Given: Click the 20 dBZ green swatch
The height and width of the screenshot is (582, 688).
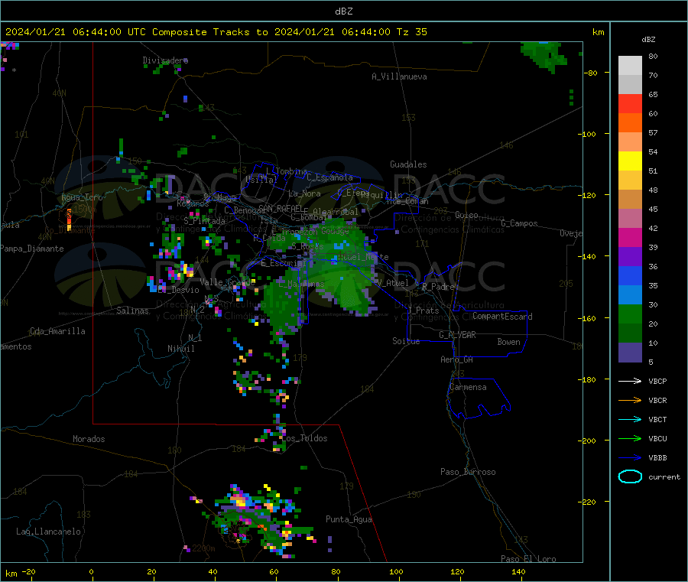Looking at the screenshot, I should pyautogui.click(x=630, y=314).
